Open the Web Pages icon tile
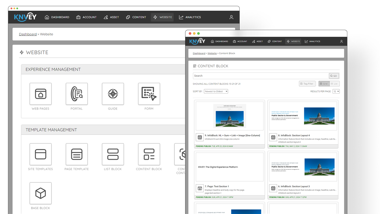Viewport: 380px width, 214px height. pyautogui.click(x=40, y=94)
